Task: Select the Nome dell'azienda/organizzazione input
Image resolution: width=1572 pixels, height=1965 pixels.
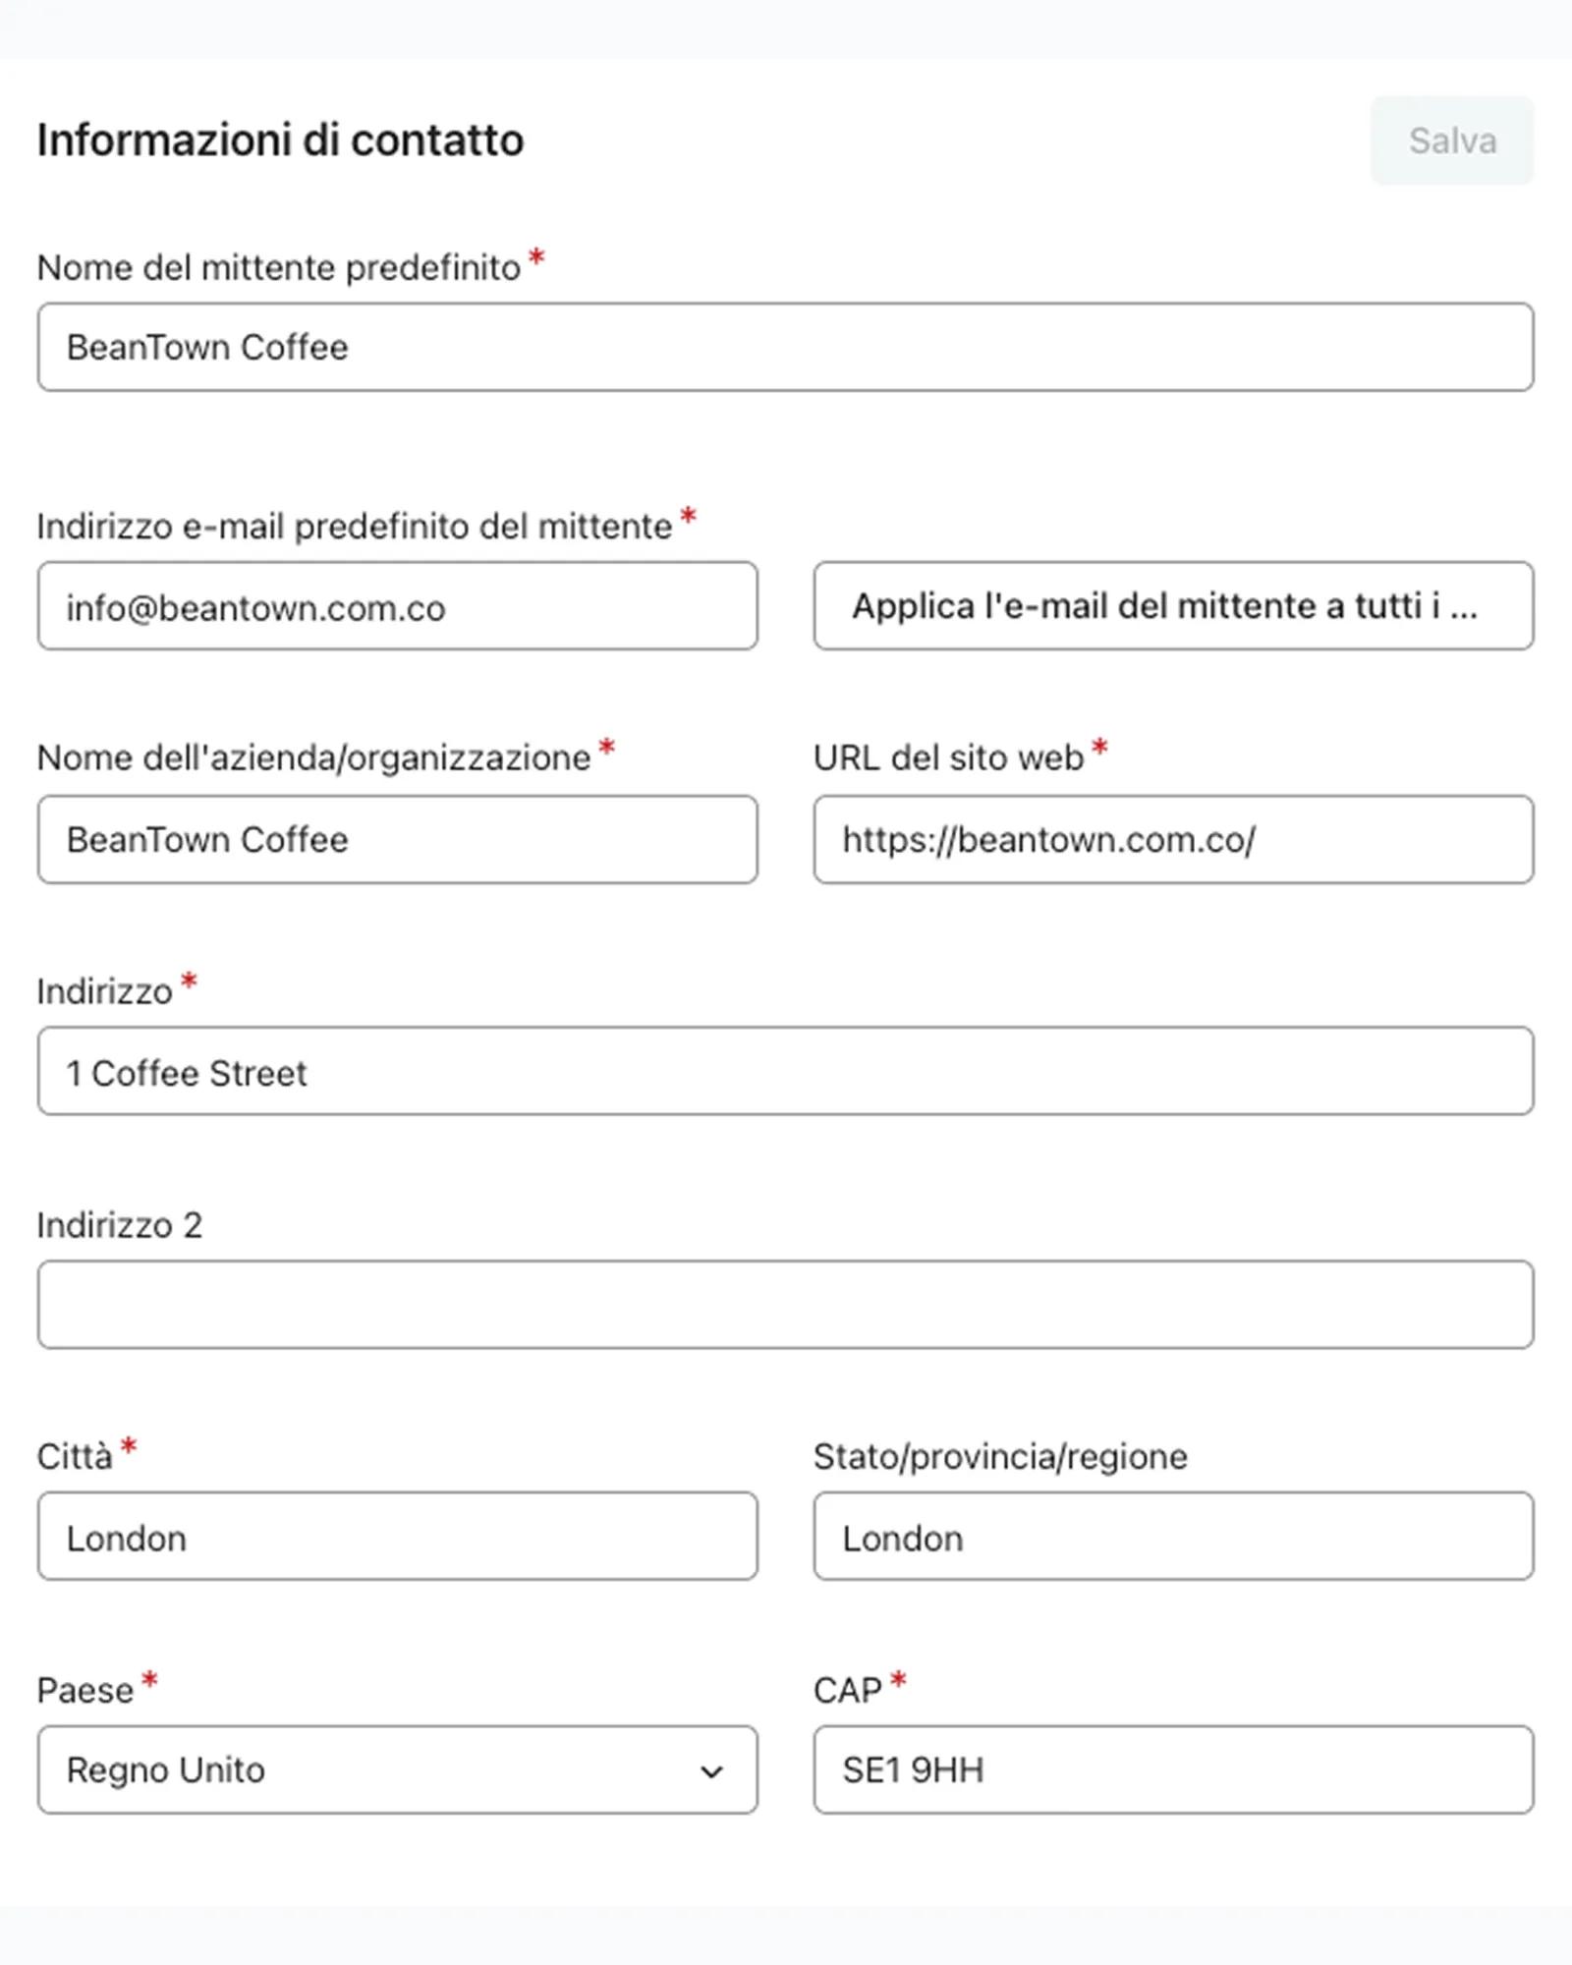Action: [397, 839]
